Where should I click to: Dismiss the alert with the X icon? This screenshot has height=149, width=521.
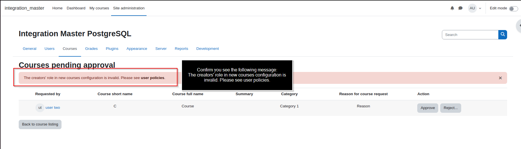pos(500,78)
